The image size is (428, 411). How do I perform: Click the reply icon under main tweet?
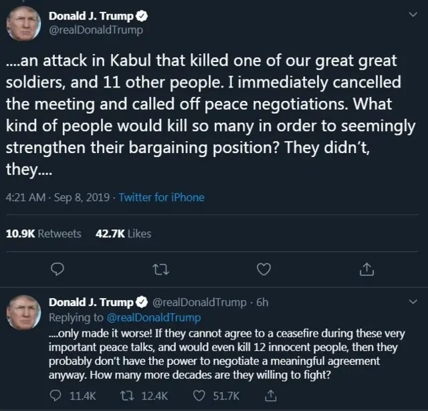(x=58, y=269)
